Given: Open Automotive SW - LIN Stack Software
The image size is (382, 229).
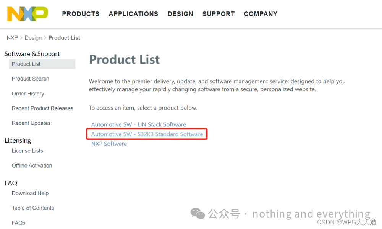Looking at the screenshot, I should [x=139, y=124].
